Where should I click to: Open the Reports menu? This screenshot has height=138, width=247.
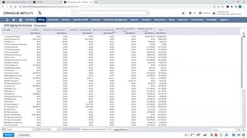click(x=134, y=20)
